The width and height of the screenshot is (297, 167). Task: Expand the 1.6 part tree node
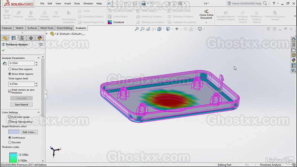[x=47, y=34]
